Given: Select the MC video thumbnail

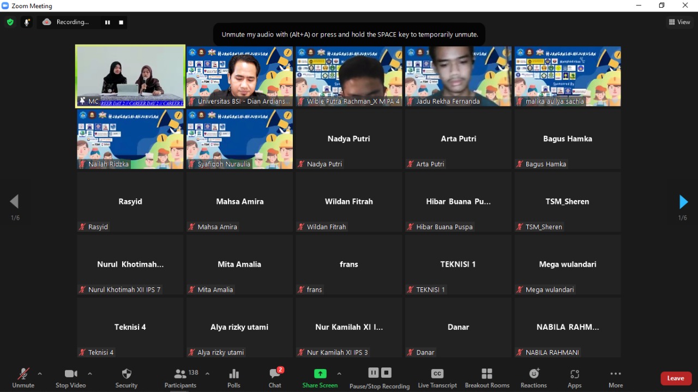Looking at the screenshot, I should (130, 76).
